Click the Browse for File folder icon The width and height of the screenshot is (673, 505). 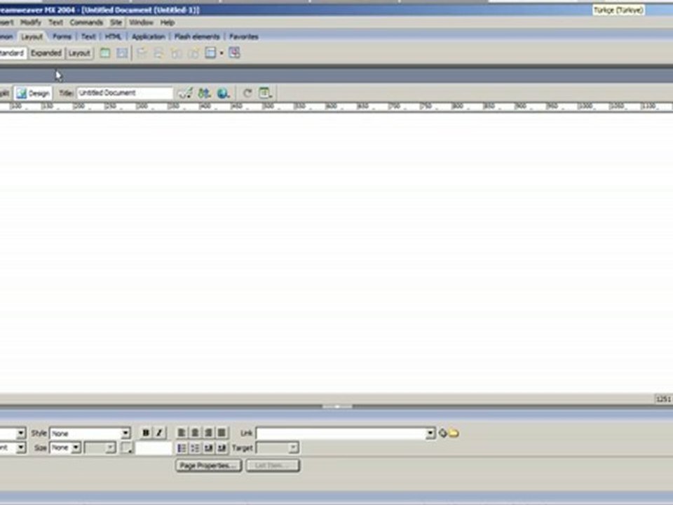[454, 433]
